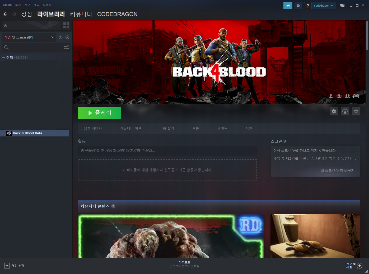The height and width of the screenshot is (274, 369).
Task: Click 내 스크린샷 키 바꾸기 button
Action: [x=338, y=171]
